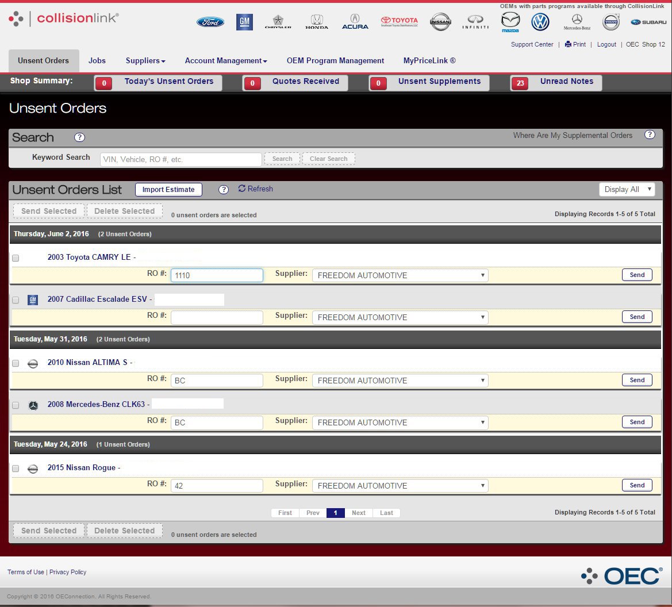Click the Subaru logo icon
This screenshot has height=607, width=672.
point(648,22)
